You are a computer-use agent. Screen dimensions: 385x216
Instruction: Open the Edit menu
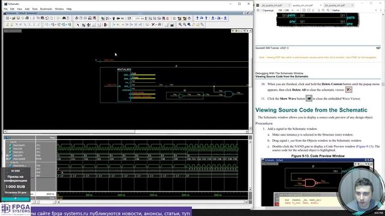pos(12,9)
